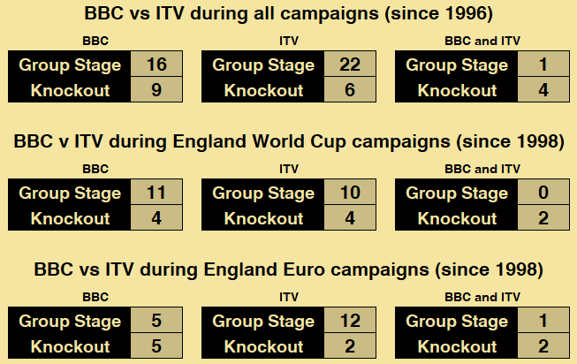This screenshot has height=364, width=577.
Task: Select the BBC Group Stage value 5 in Euro section
Action: [x=156, y=321]
